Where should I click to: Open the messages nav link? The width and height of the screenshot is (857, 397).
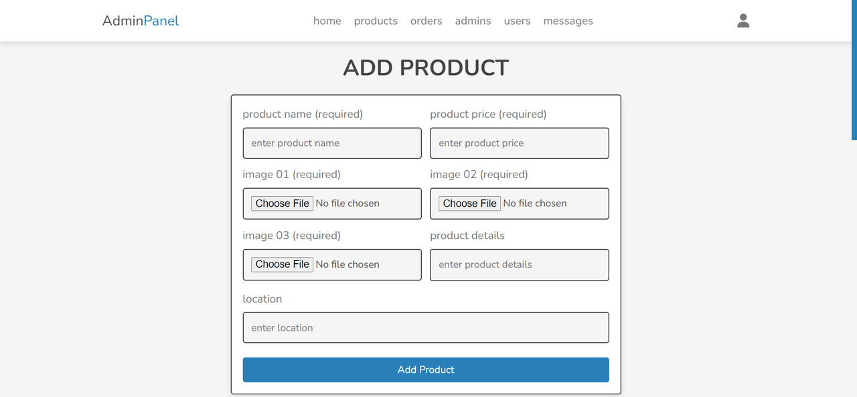pos(568,21)
